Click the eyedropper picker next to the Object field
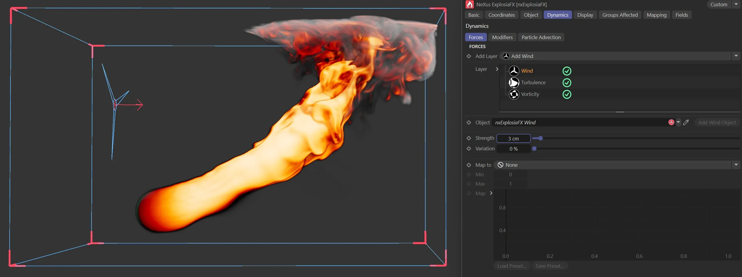742x277 pixels. [686, 123]
